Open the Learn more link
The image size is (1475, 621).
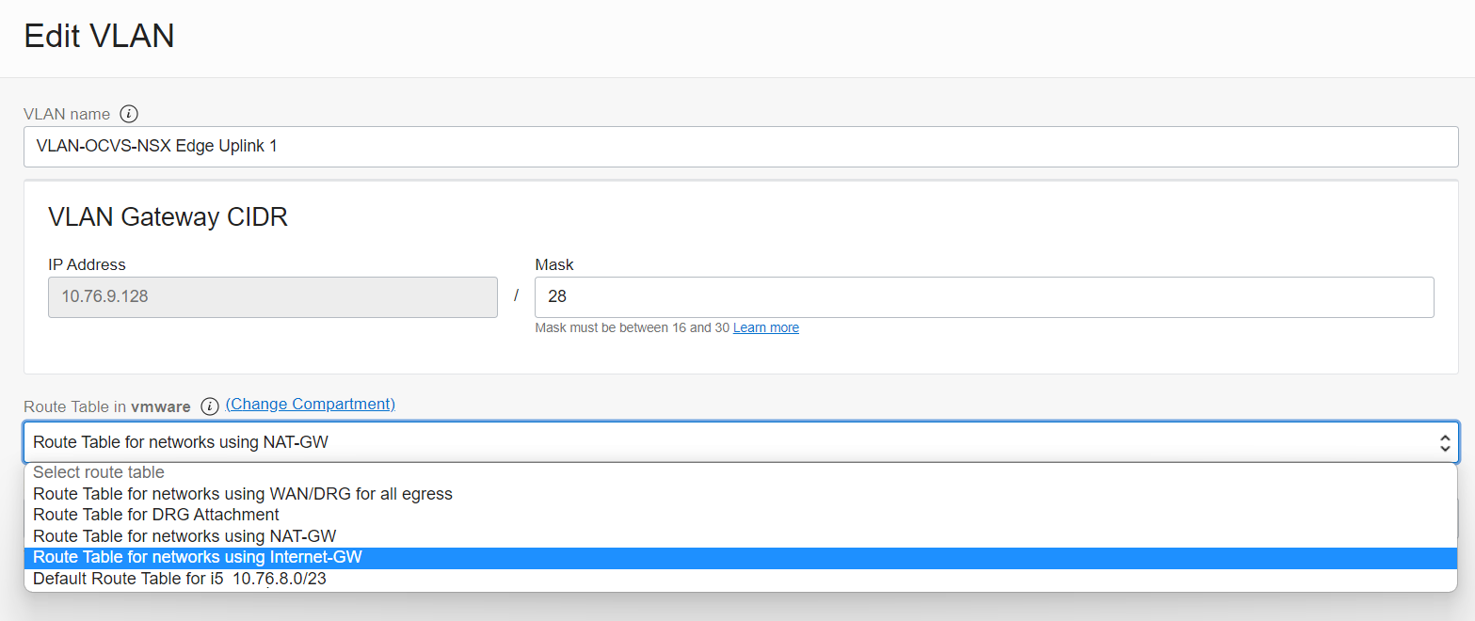(x=765, y=327)
